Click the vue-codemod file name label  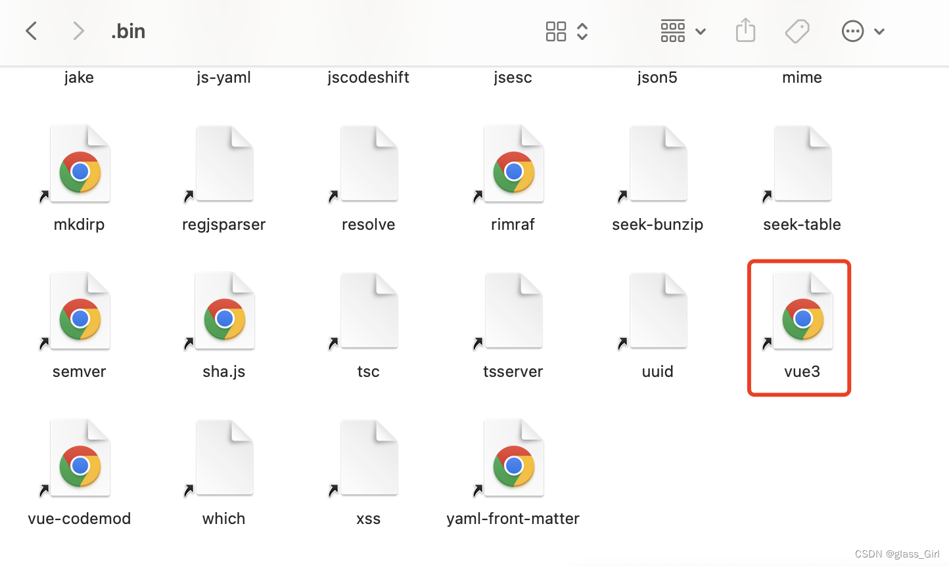point(79,519)
